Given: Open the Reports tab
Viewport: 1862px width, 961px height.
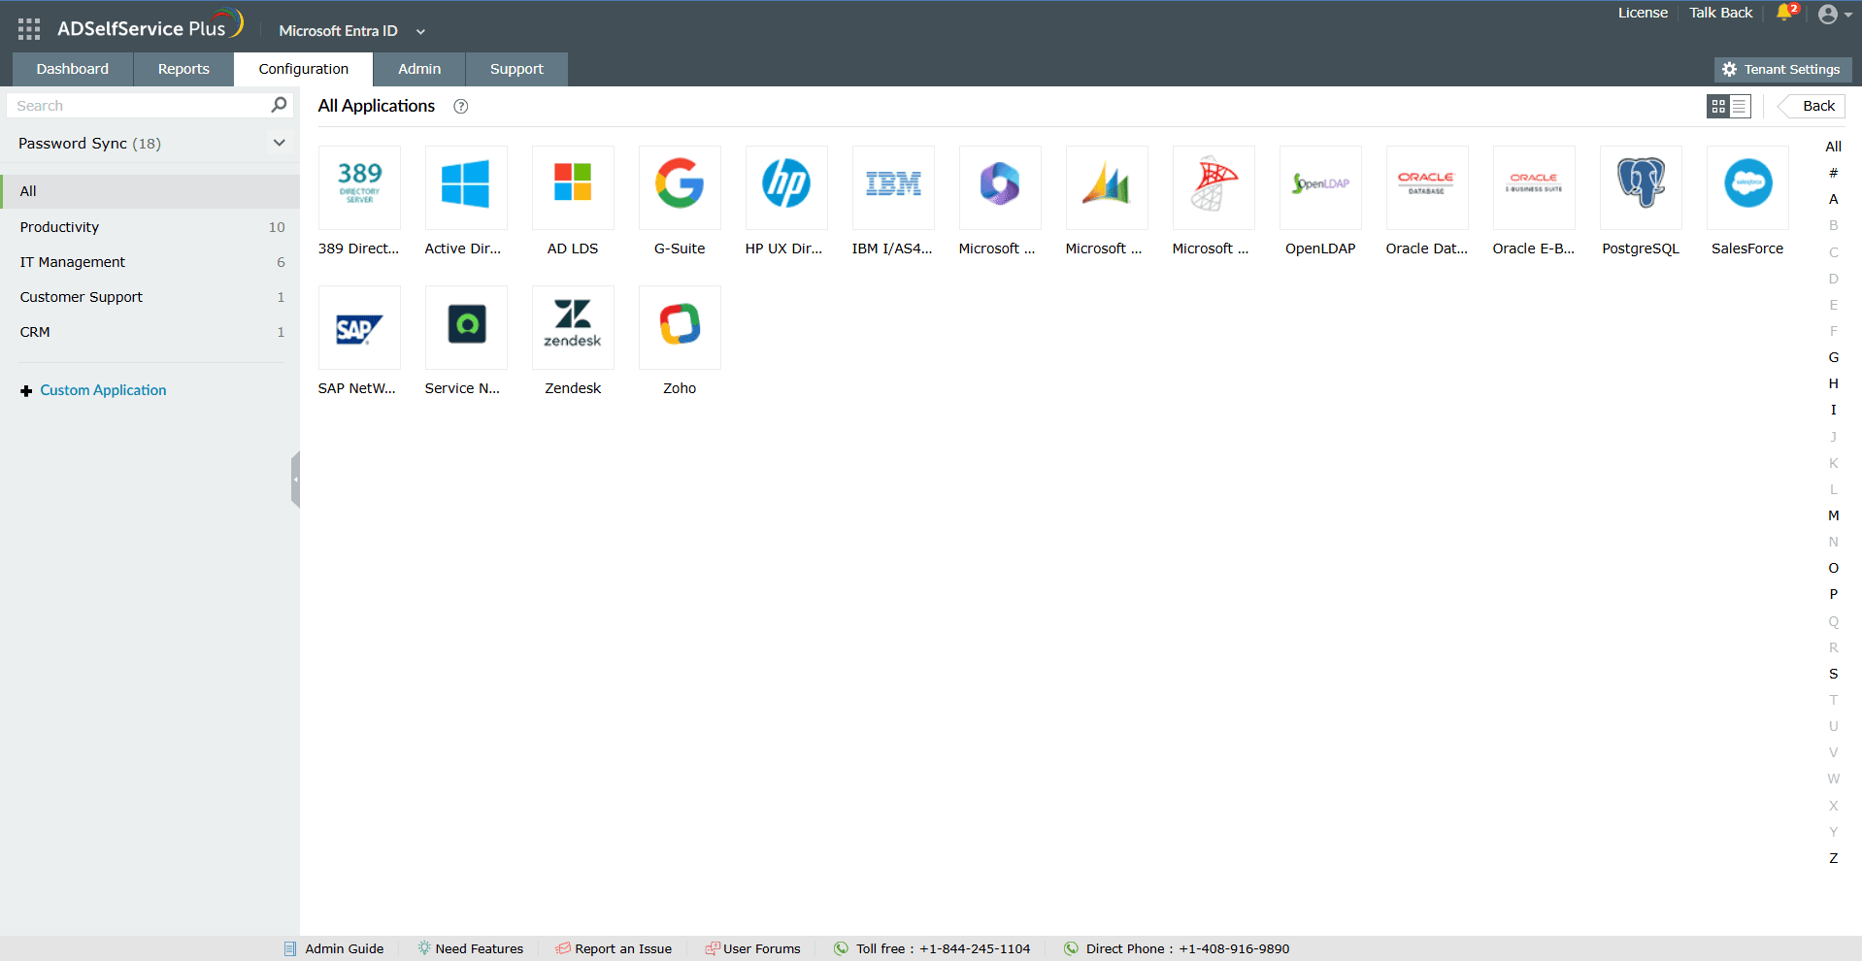Looking at the screenshot, I should tap(183, 69).
